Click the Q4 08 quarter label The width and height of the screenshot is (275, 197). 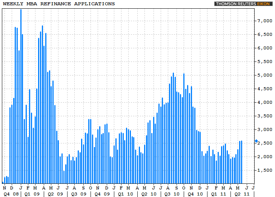point(9,194)
